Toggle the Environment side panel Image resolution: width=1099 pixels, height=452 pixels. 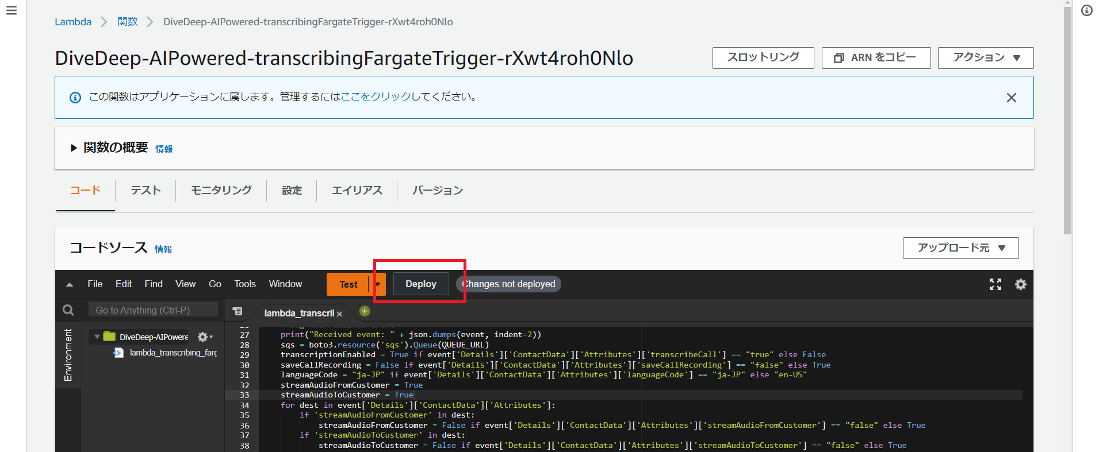point(68,355)
